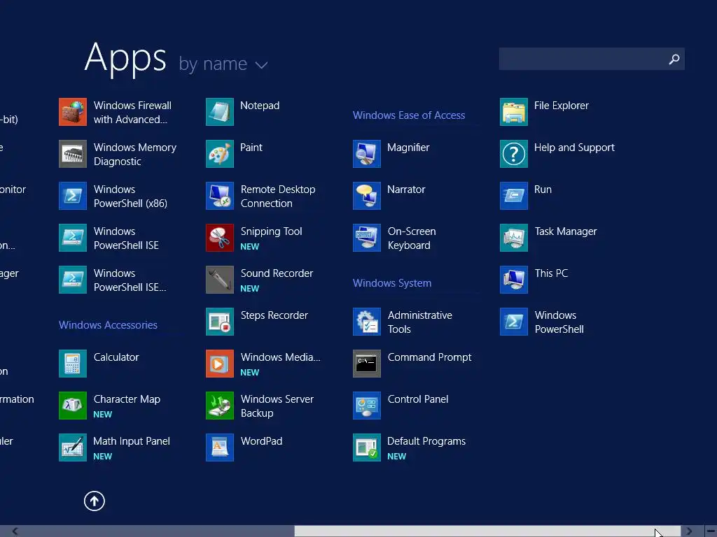The height and width of the screenshot is (537, 717).
Task: Open the Character Map icon
Action: 73,406
